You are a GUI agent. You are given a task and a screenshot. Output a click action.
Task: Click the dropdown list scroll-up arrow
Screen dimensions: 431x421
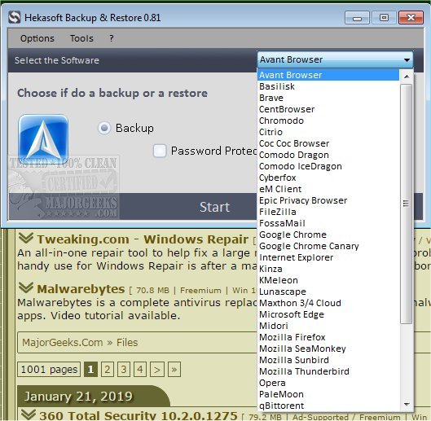407,76
